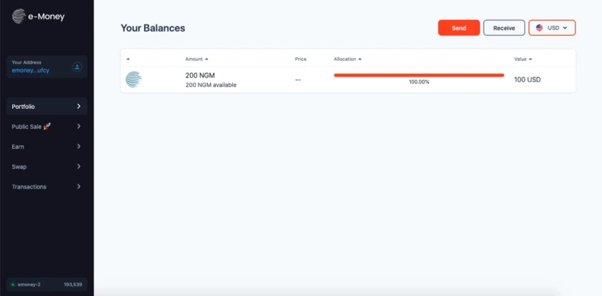The height and width of the screenshot is (296, 602).
Task: Expand the Public Sale chevron
Action: pos(79,126)
